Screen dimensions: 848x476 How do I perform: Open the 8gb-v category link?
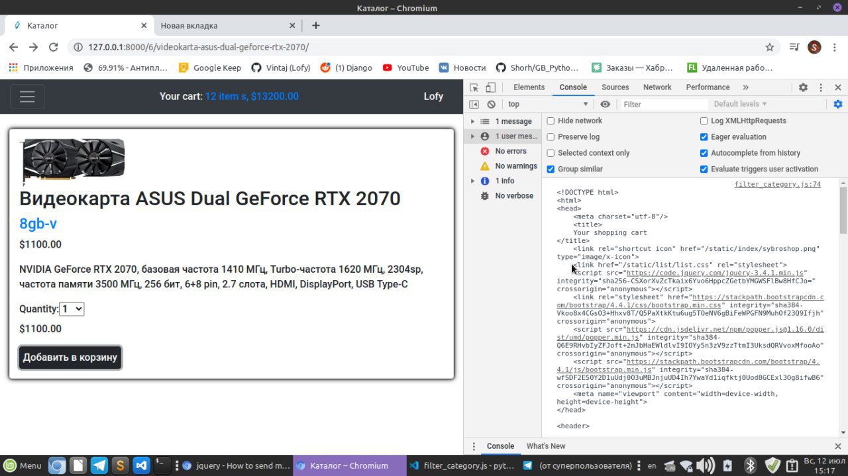click(38, 224)
